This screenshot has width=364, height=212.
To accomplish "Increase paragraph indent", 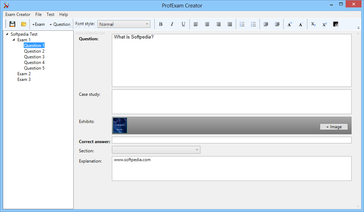I will click(x=266, y=24).
